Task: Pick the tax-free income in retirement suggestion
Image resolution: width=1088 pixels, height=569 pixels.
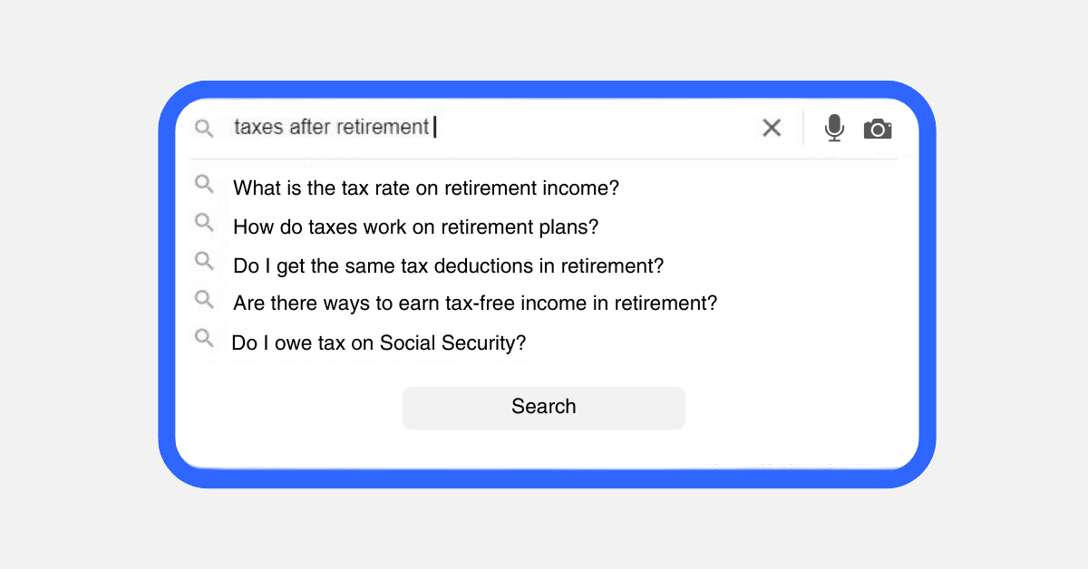Action: (x=475, y=303)
